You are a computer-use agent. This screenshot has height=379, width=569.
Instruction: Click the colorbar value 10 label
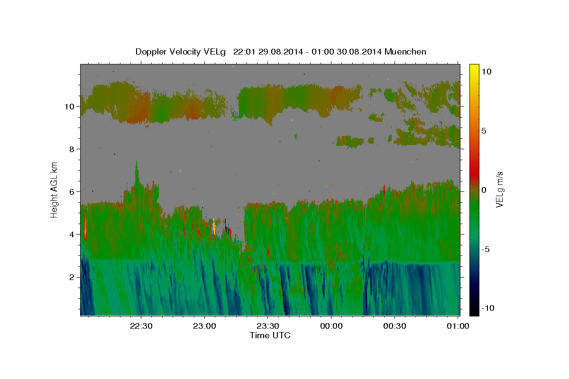(x=486, y=71)
